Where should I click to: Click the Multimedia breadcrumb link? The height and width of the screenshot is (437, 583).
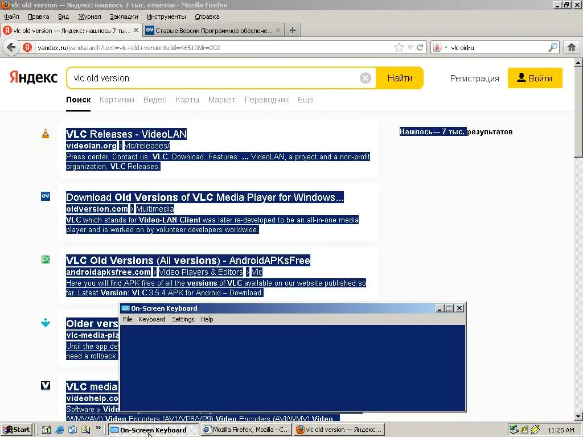[155, 209]
